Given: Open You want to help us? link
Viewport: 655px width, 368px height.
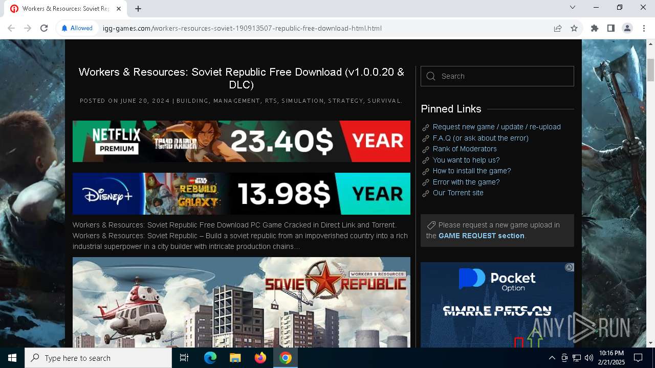Looking at the screenshot, I should [x=466, y=160].
